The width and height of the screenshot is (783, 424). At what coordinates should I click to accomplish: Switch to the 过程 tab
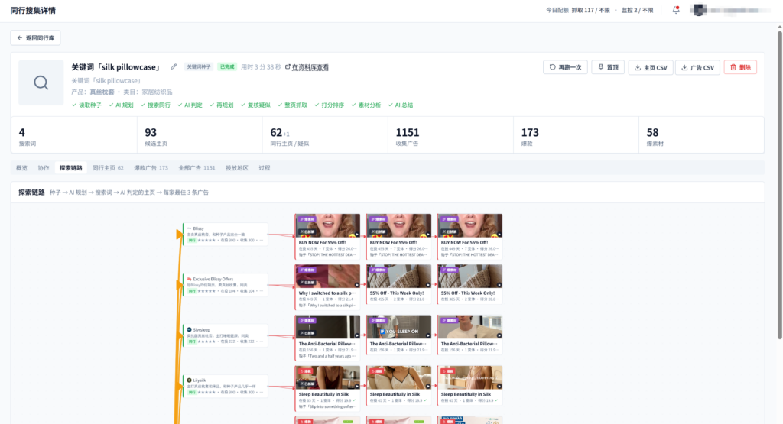pyautogui.click(x=264, y=168)
